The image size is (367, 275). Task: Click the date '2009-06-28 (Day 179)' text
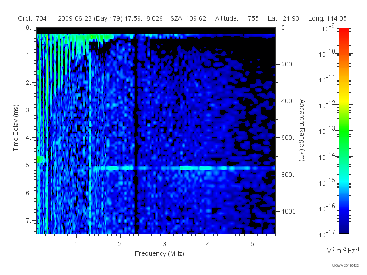(90, 18)
